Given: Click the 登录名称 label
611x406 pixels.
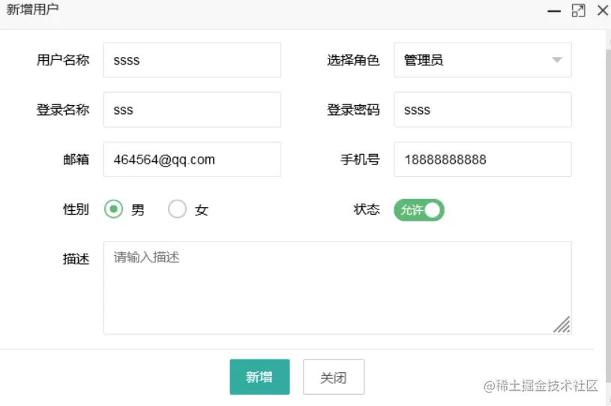Looking at the screenshot, I should [63, 110].
